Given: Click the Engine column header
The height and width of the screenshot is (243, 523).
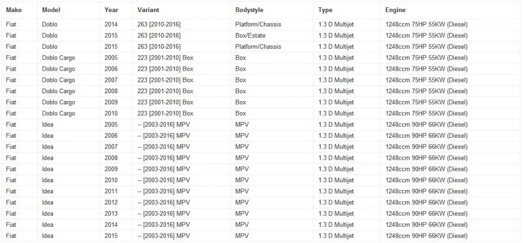Looking at the screenshot, I should 395,10.
